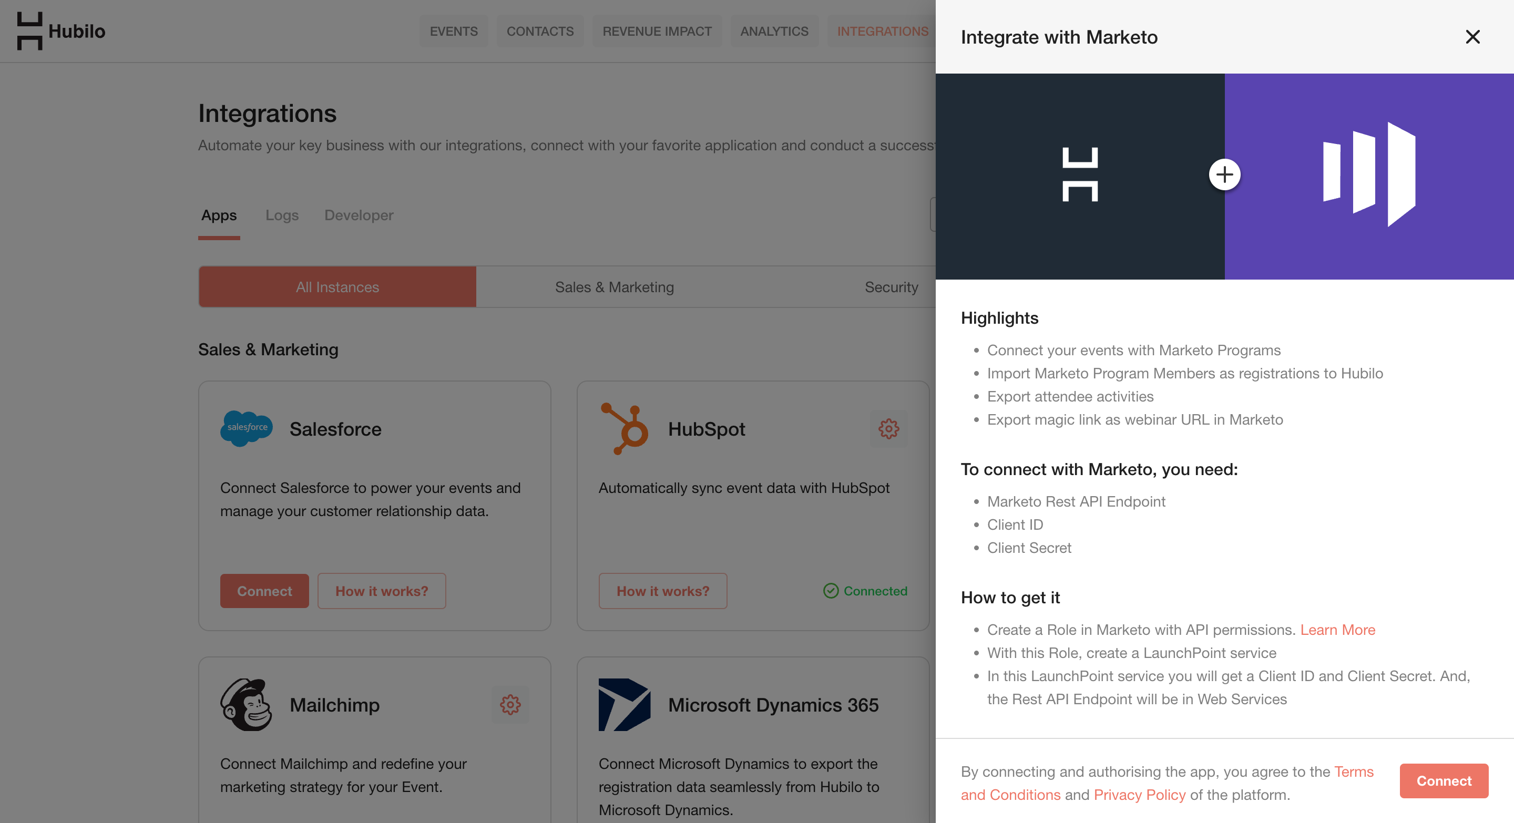The height and width of the screenshot is (823, 1514).
Task: Click the Connected checkmark icon on HubSpot
Action: 831,590
